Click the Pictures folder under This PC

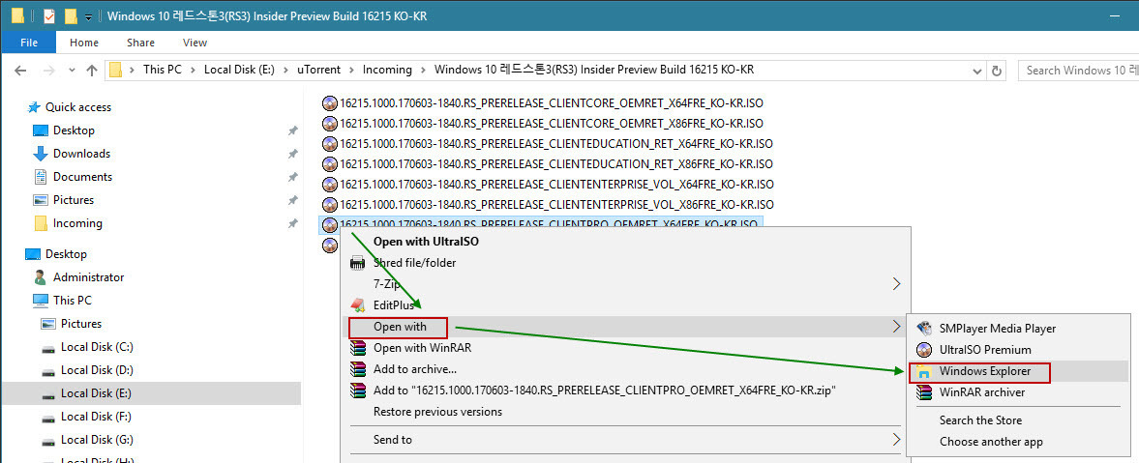pos(80,323)
